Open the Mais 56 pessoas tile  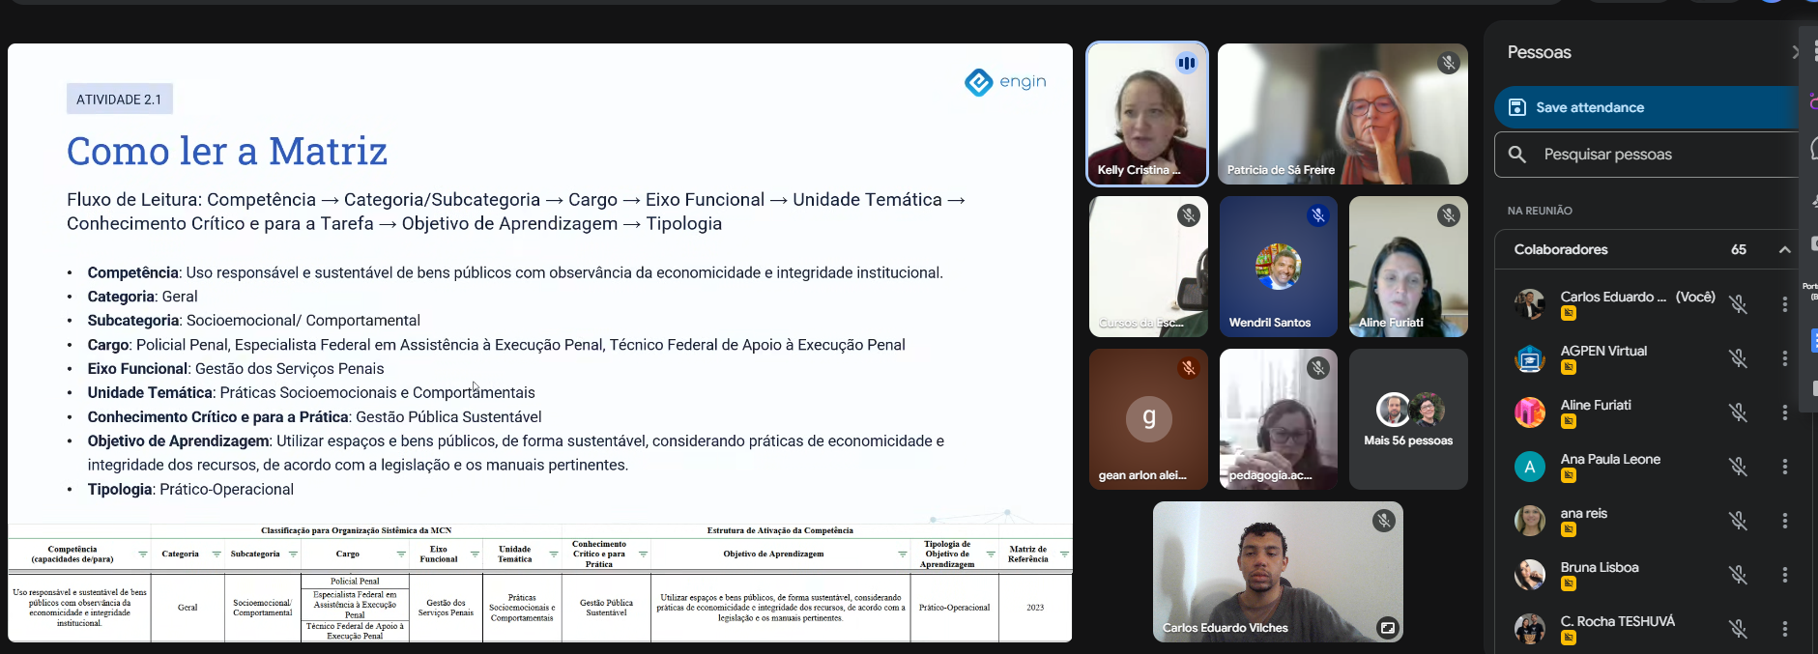click(x=1408, y=419)
